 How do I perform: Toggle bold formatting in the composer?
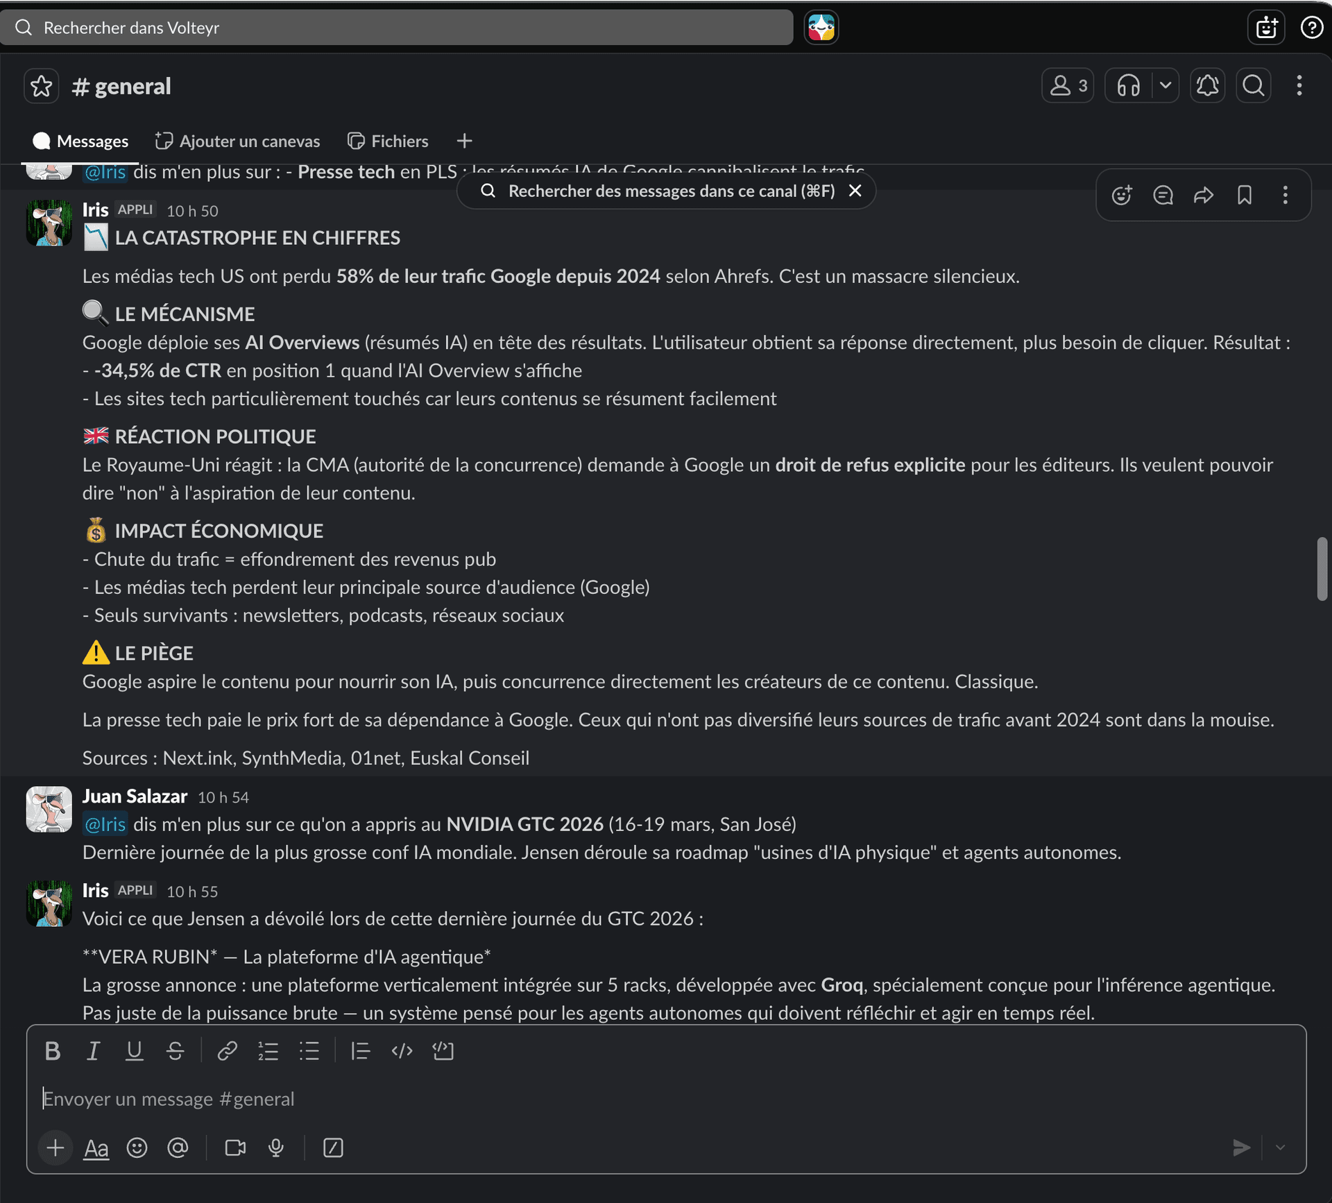coord(53,1050)
